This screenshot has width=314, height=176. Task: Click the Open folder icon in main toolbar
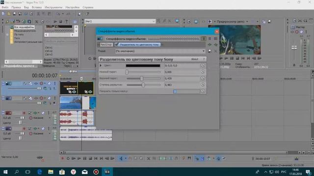point(9,14)
